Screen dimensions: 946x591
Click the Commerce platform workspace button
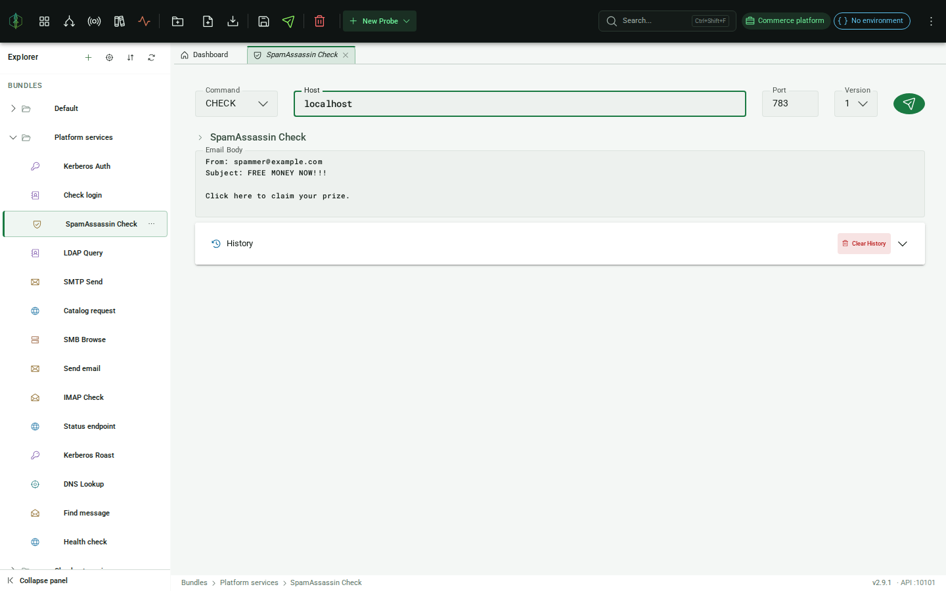(x=786, y=21)
